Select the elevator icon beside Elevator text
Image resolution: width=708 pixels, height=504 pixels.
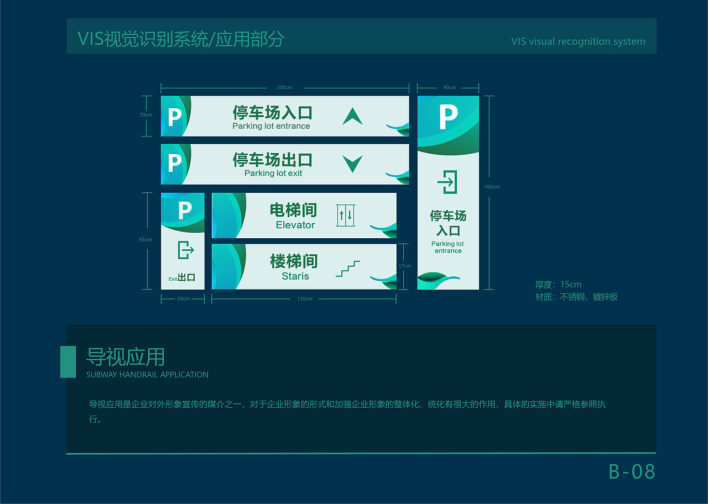(x=346, y=216)
